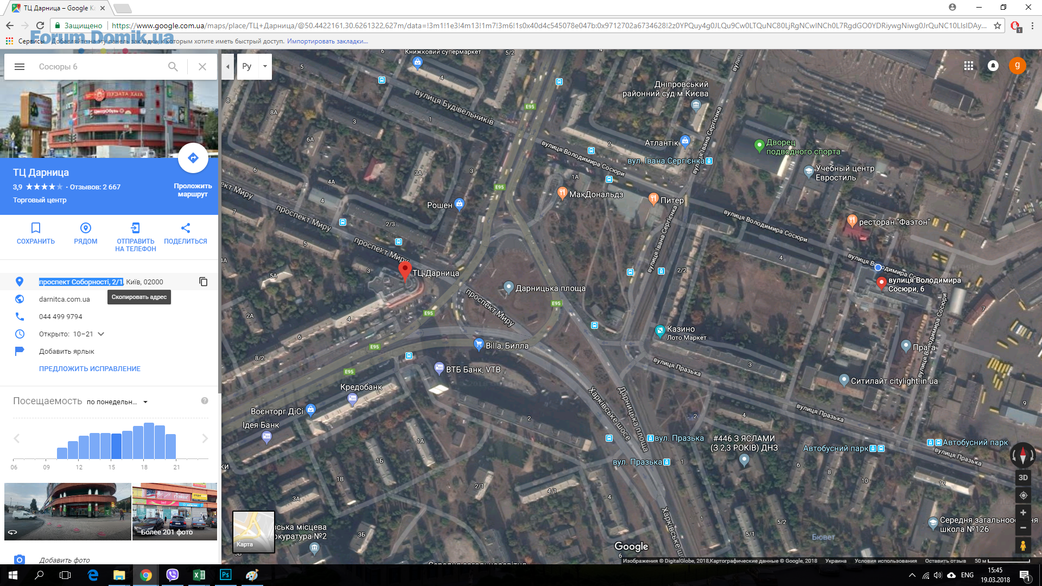Open Photoshop from the taskbar

pos(226,575)
